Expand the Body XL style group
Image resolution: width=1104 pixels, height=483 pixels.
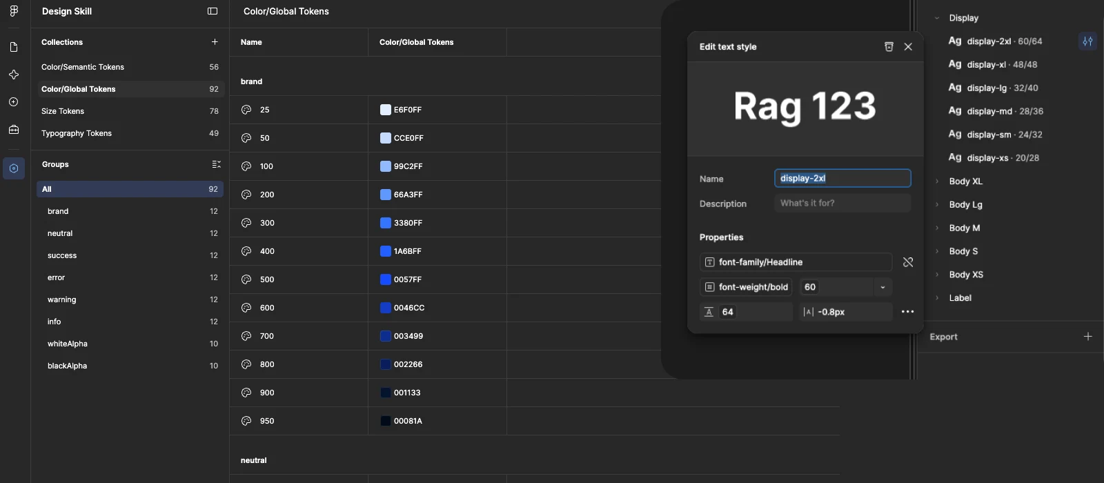point(936,181)
